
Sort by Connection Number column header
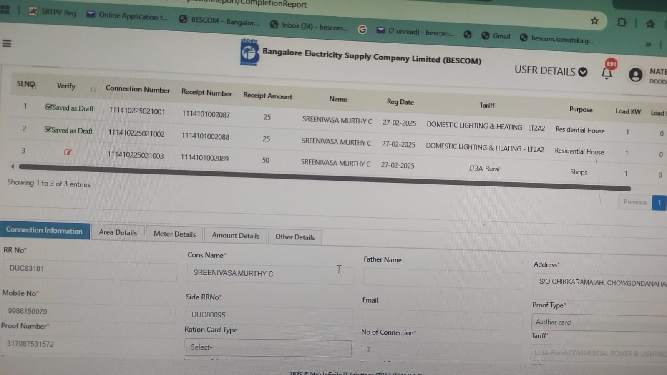click(138, 89)
